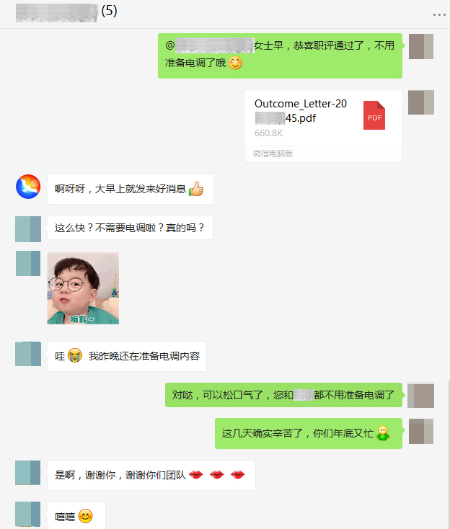Click the red PDF file icon
The width and height of the screenshot is (450, 529).
(374, 115)
